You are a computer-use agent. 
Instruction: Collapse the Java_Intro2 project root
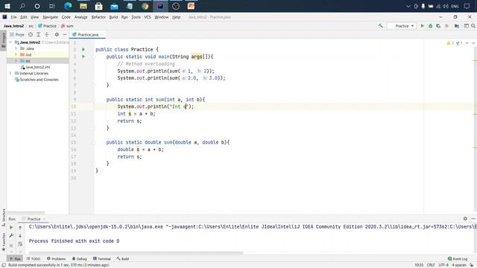coord(10,42)
